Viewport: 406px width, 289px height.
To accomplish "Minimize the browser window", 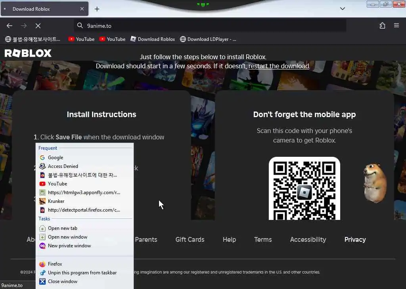I will [373, 4].
